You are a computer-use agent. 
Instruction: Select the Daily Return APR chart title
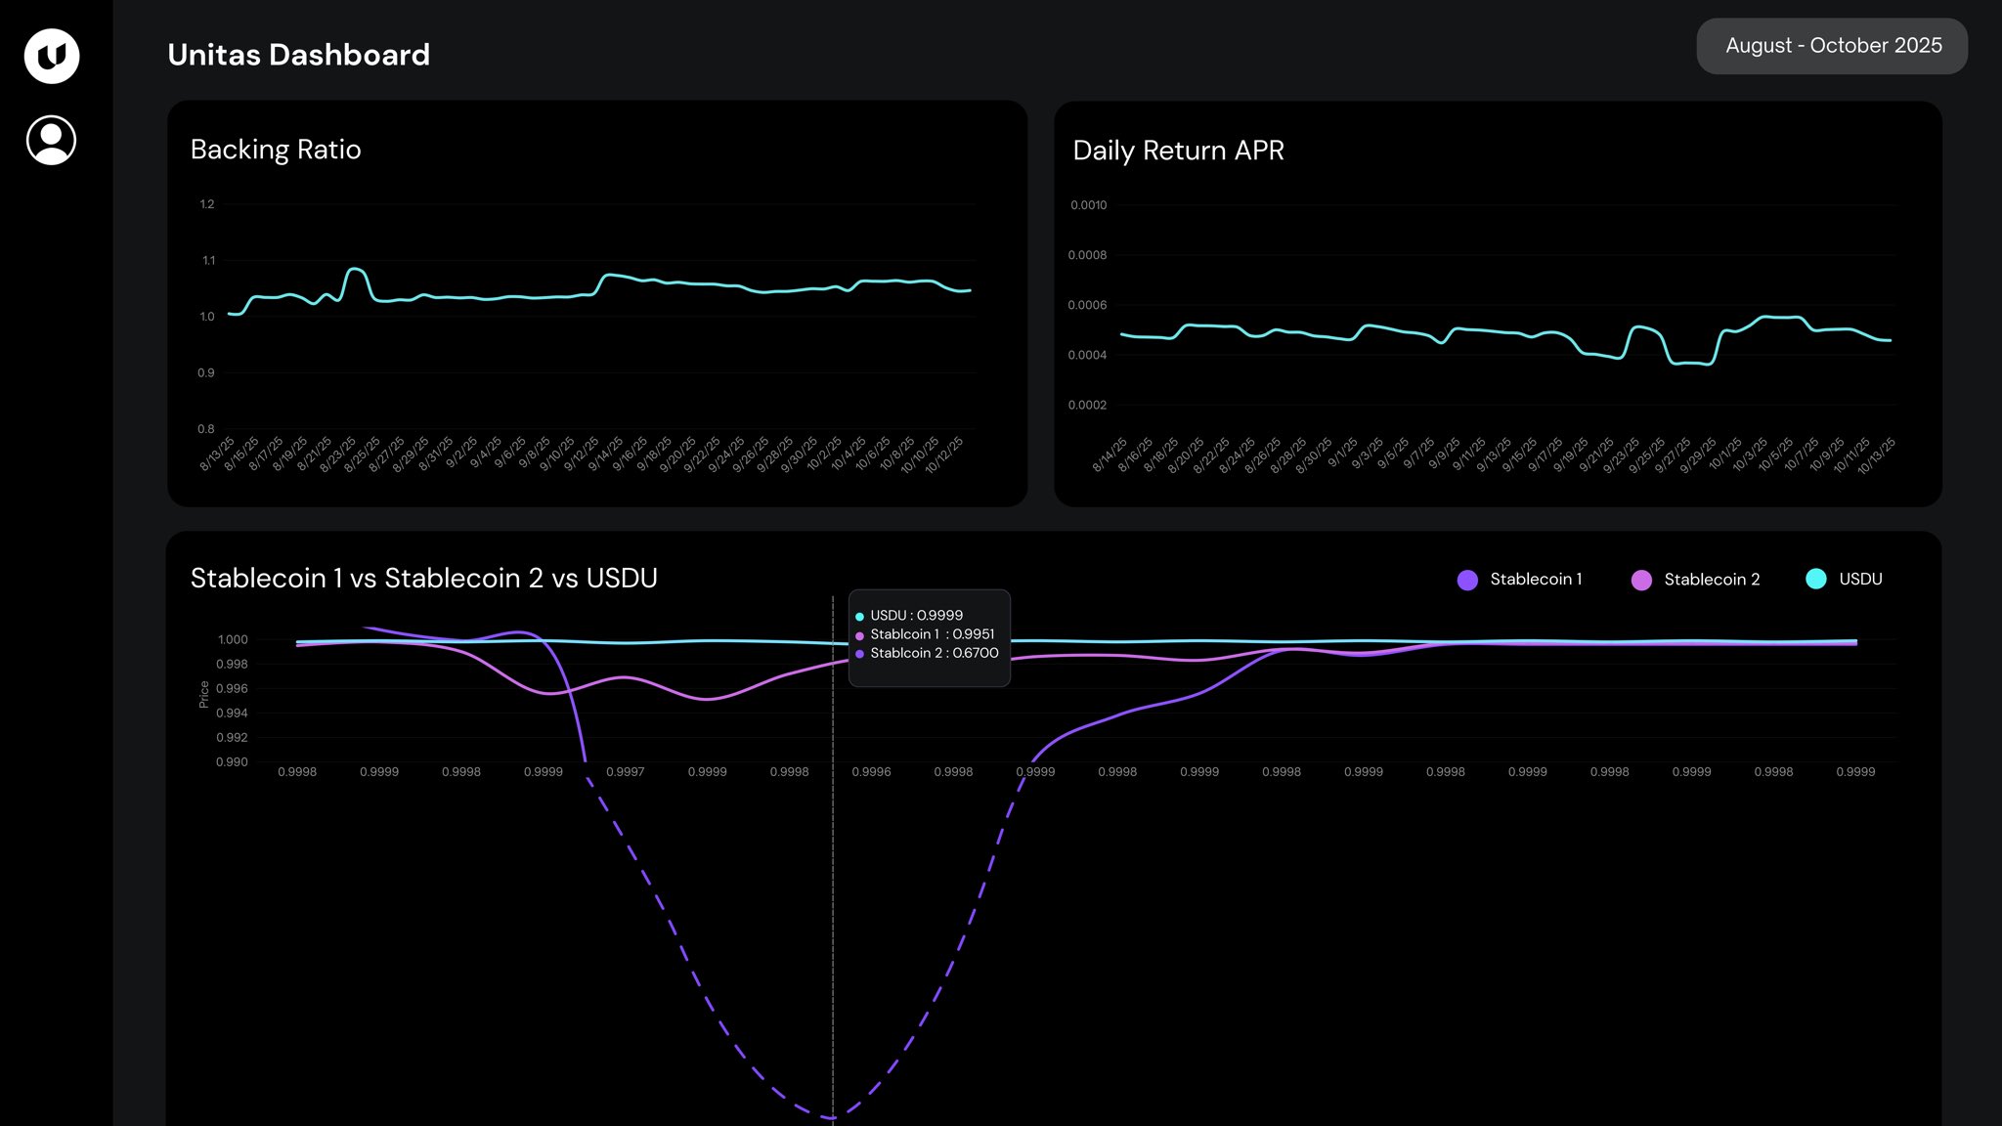coord(1179,152)
